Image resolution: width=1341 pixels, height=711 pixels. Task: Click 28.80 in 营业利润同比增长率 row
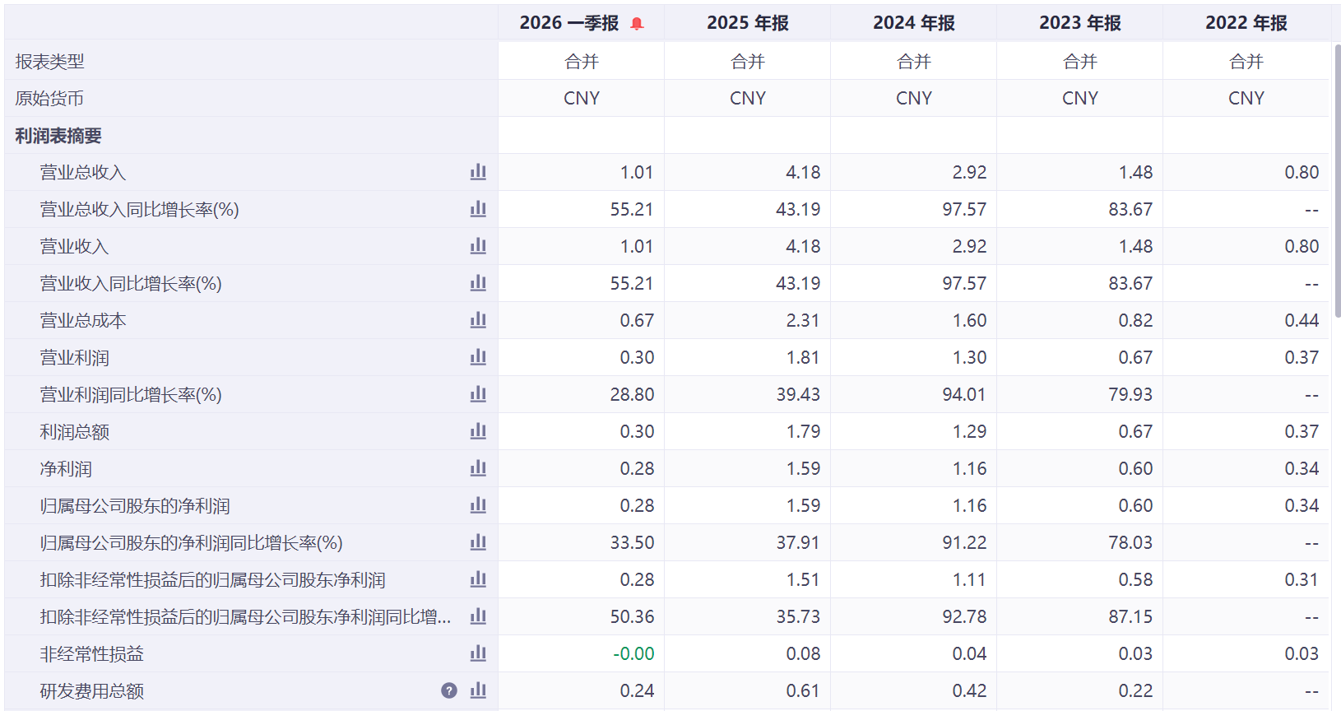pos(632,395)
